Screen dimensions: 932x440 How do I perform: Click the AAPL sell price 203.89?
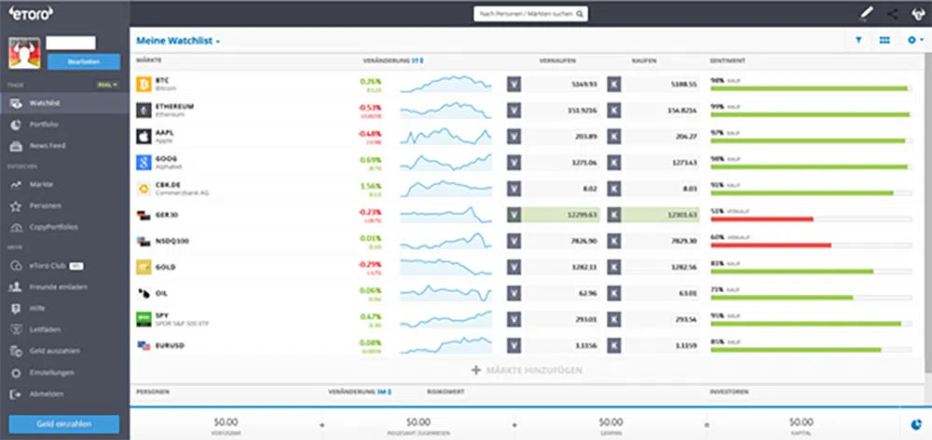click(586, 137)
